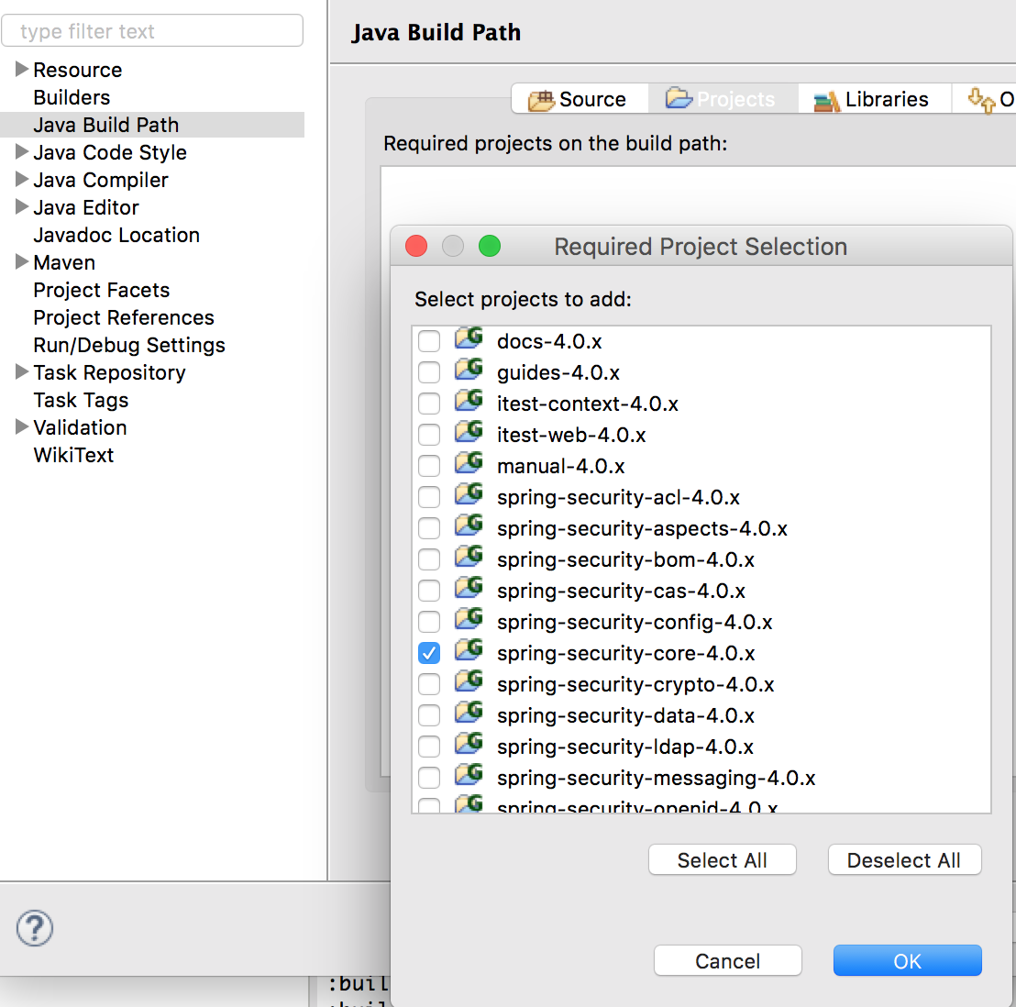This screenshot has width=1016, height=1007.
Task: Click the spring-security-core-4.0.x project icon
Action: click(469, 651)
